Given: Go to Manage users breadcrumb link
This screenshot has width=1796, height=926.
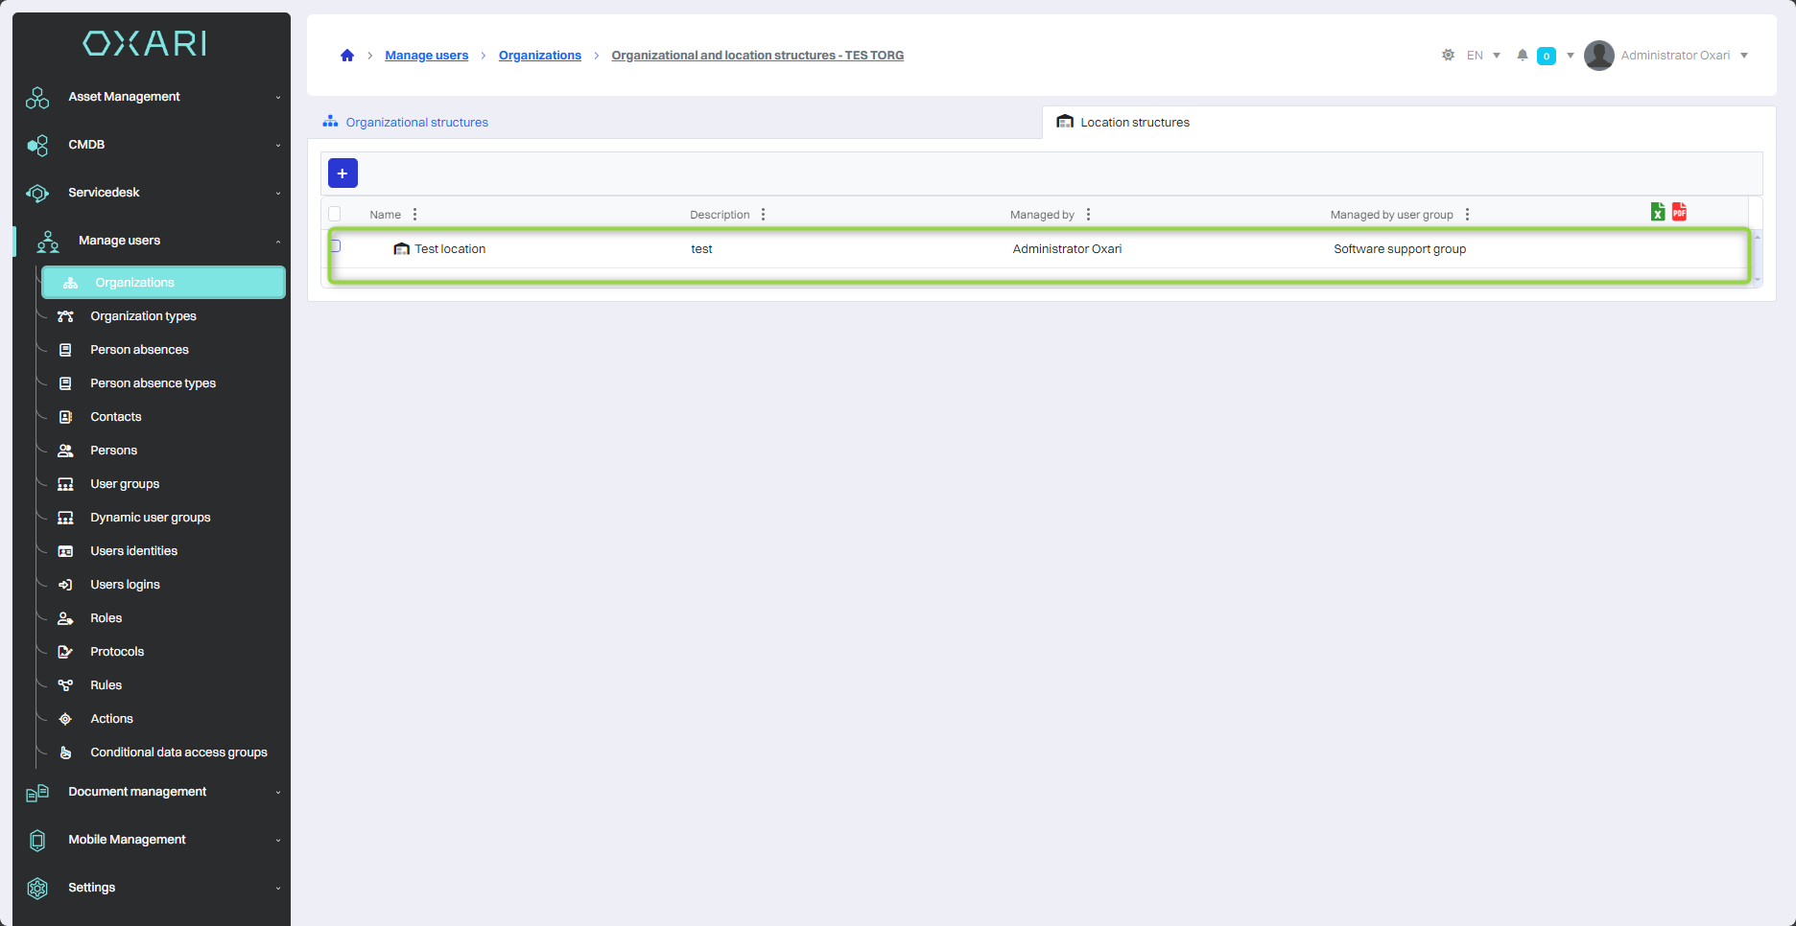Looking at the screenshot, I should pyautogui.click(x=426, y=56).
